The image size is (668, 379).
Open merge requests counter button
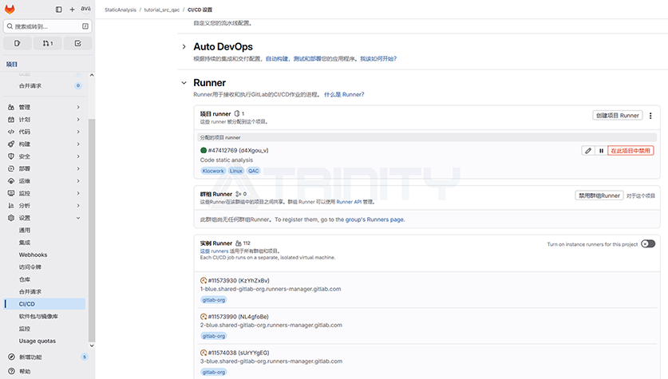pyautogui.click(x=48, y=43)
